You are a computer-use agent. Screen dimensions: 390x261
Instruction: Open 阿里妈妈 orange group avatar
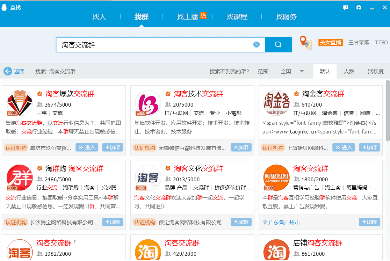click(x=276, y=177)
